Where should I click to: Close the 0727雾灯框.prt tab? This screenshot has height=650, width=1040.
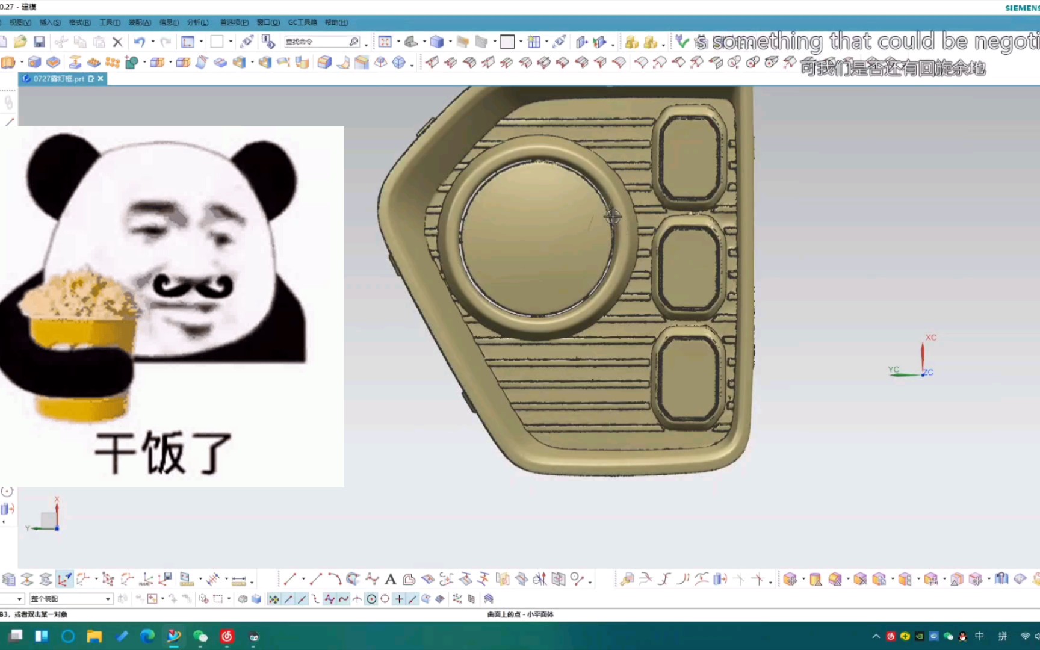101,79
